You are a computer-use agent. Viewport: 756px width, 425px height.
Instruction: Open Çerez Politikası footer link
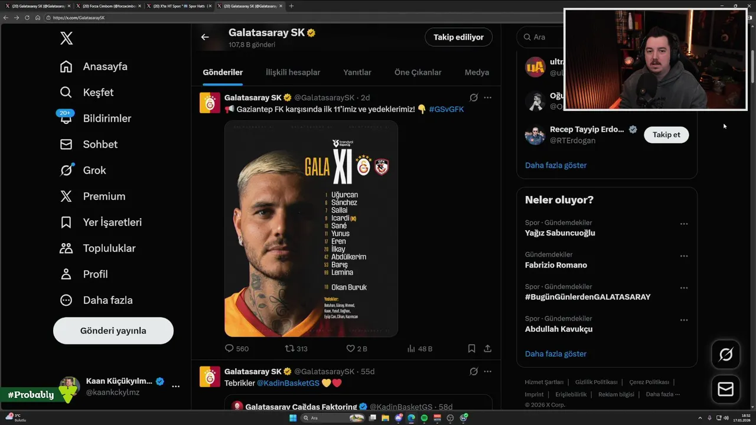(649, 382)
